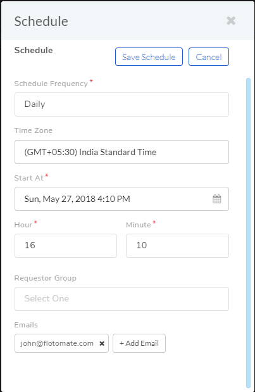
Task: Click the bold Schedule section heading
Action: (x=34, y=50)
